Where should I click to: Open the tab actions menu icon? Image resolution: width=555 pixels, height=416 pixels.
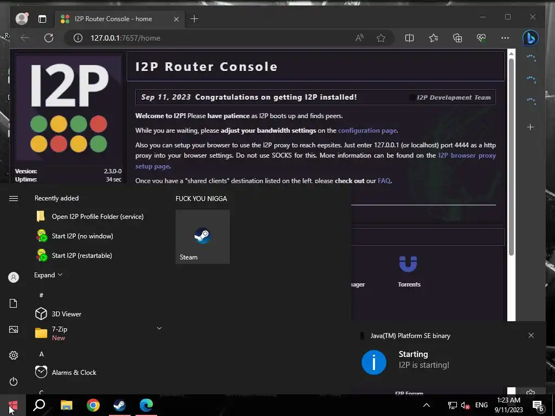[x=42, y=19]
